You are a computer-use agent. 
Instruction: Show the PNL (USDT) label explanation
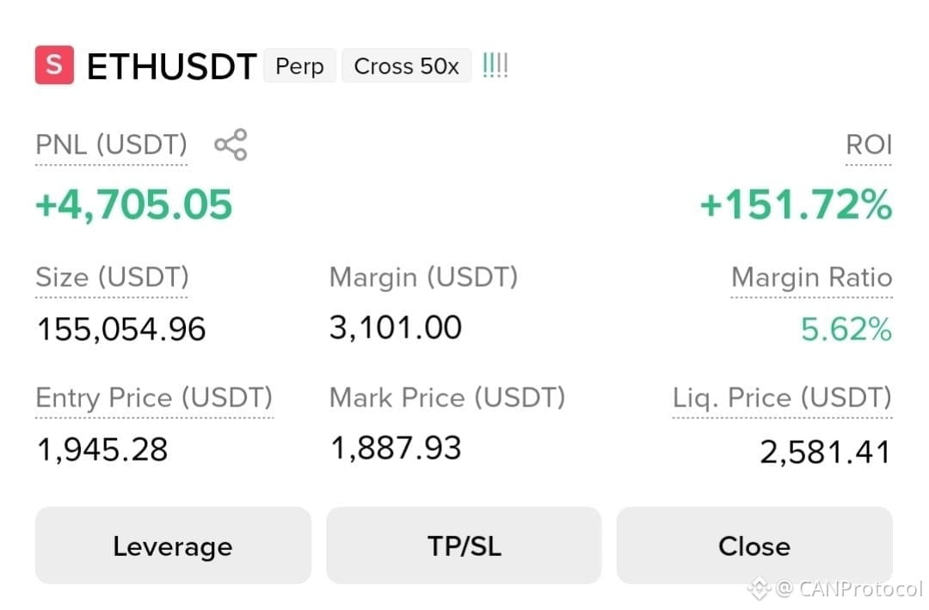111,145
